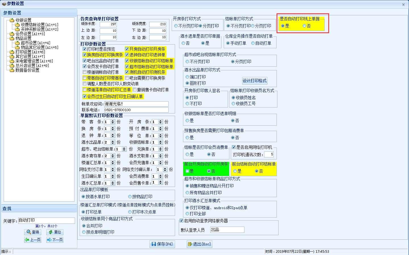
Task: Click the 联系电话 input field
Action: [136, 110]
